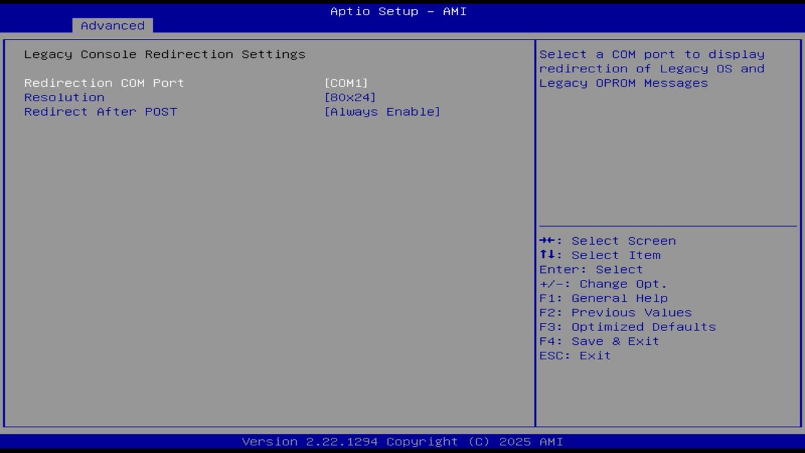Click the Legacy Console Redirection Settings heading
Image resolution: width=805 pixels, height=453 pixels.
[164, 54]
